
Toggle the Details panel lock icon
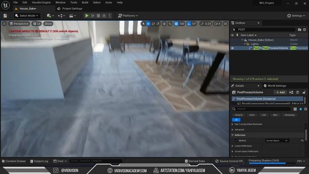pyautogui.click(x=304, y=92)
